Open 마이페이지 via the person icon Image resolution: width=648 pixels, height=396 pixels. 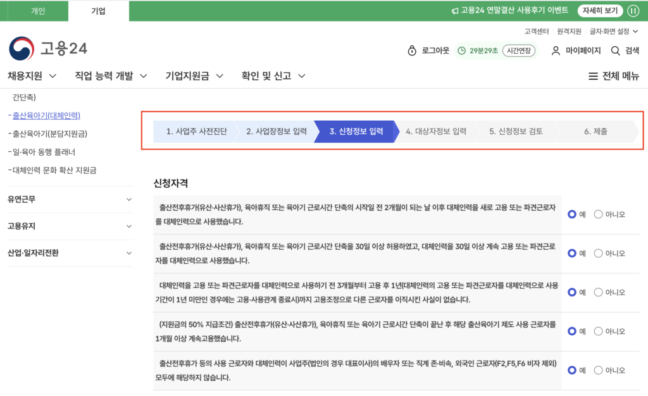click(x=556, y=51)
